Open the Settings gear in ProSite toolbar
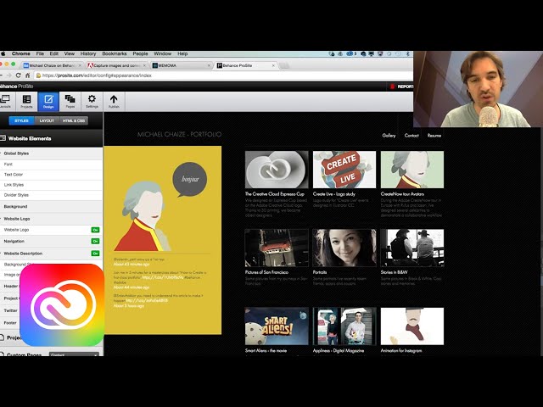This screenshot has height=407, width=543. coord(92,102)
